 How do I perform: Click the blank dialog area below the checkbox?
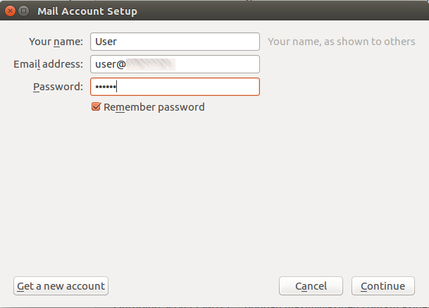pos(211,190)
